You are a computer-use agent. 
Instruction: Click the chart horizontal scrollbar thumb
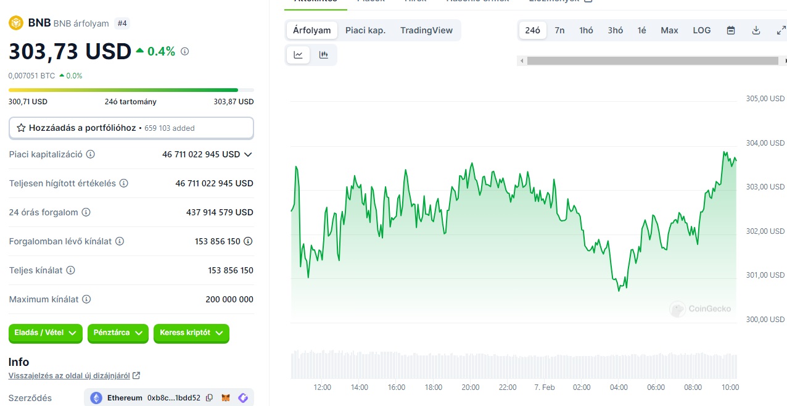653,60
